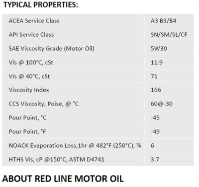Click the 5W30 viscosity grade value
Viewport: 199px width, 187px height.
[159, 49]
